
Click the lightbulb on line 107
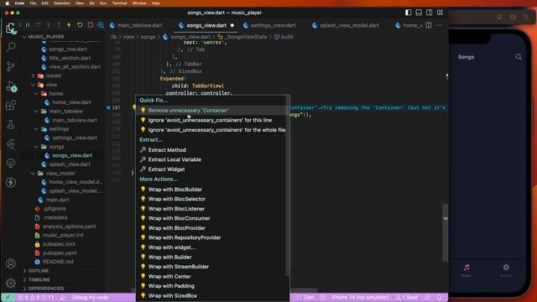coord(134,107)
